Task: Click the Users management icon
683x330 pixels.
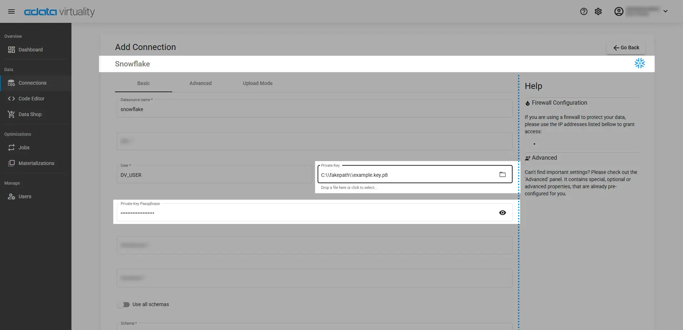Action: 11,196
